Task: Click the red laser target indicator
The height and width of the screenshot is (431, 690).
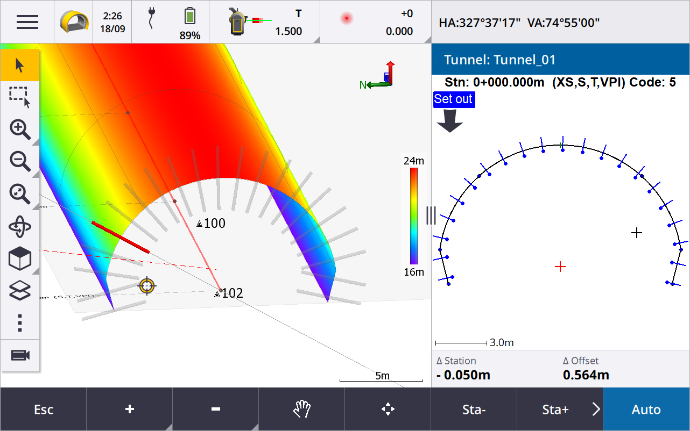Action: 347,19
